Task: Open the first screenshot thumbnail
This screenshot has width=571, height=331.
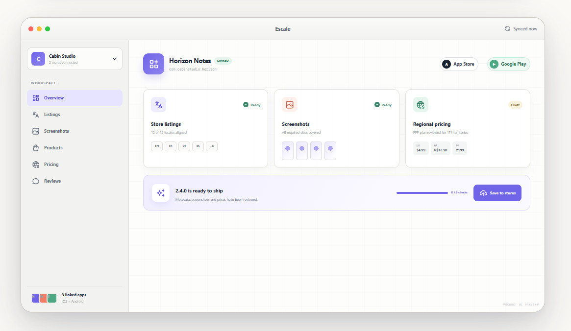Action: point(288,151)
